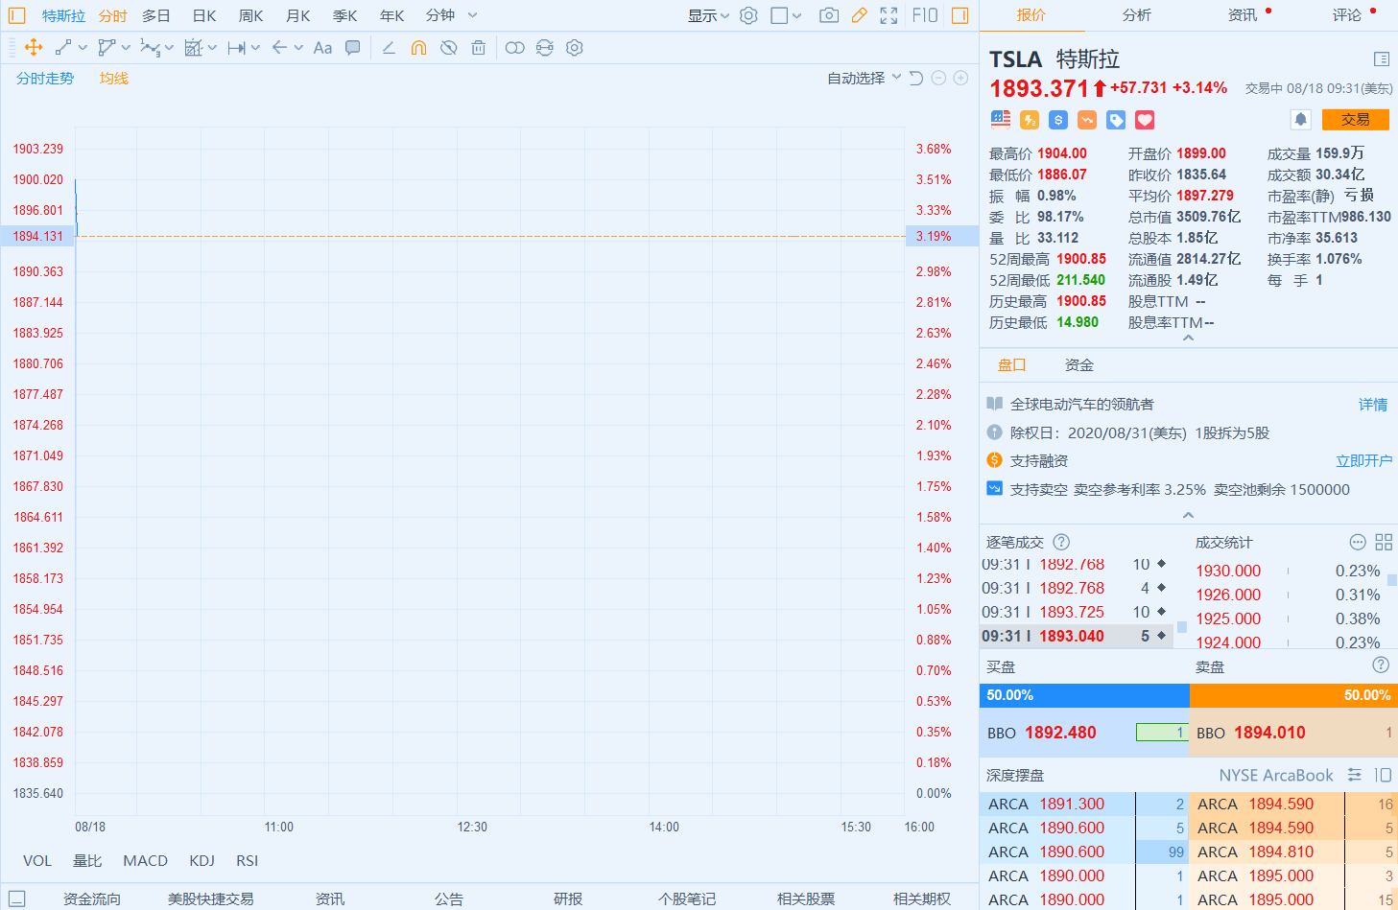Switch to the 资金 capital tab
This screenshot has width=1398, height=910.
[x=1079, y=364]
